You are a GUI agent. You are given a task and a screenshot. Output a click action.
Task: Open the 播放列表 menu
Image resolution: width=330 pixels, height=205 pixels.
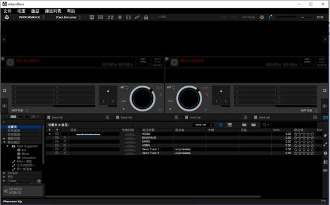pos(53,11)
